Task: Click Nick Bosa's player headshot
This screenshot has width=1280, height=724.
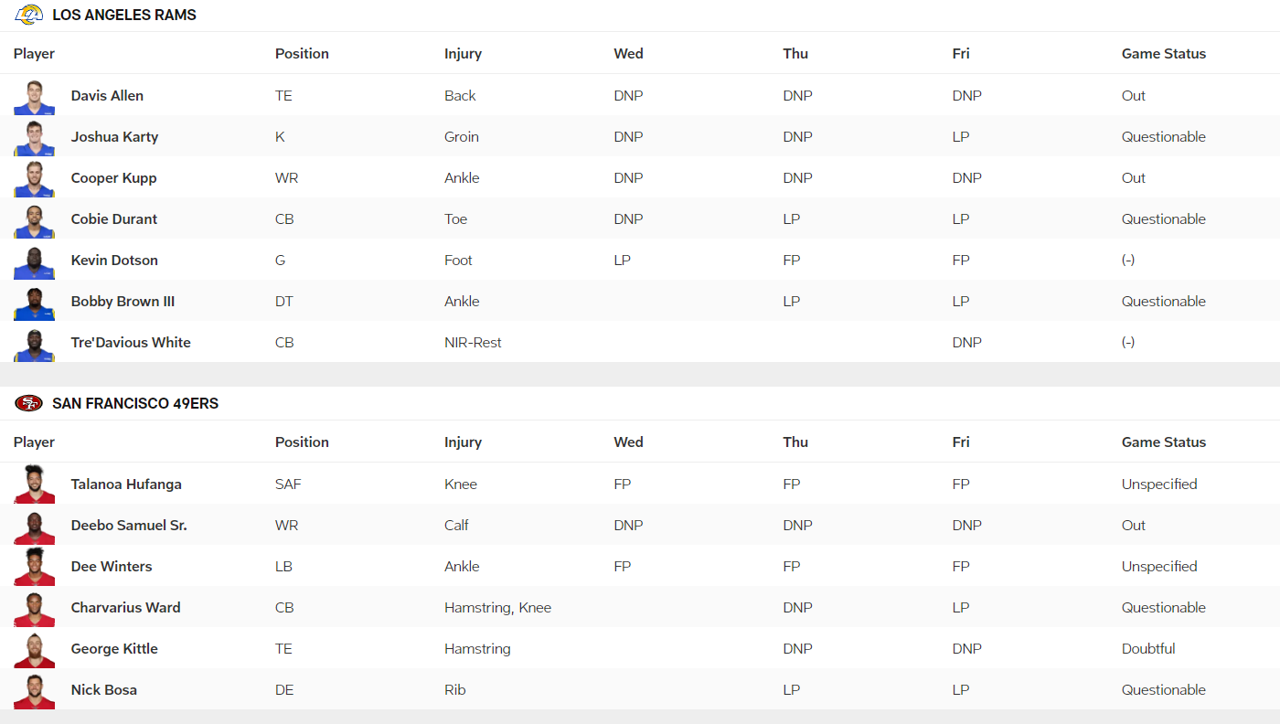Action: click(x=34, y=690)
